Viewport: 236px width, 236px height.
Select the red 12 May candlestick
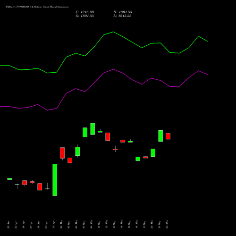(x=108, y=136)
